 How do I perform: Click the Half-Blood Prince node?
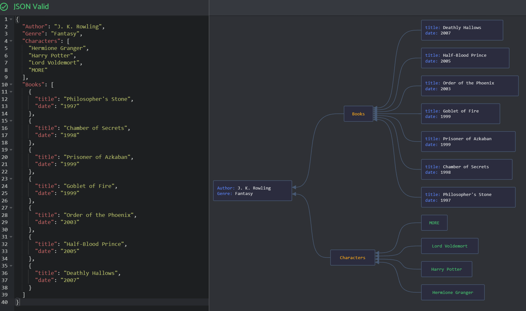click(465, 58)
